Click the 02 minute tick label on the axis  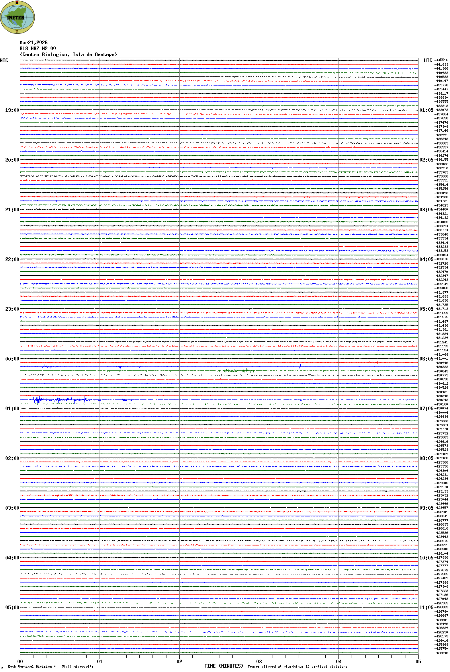pos(180,662)
